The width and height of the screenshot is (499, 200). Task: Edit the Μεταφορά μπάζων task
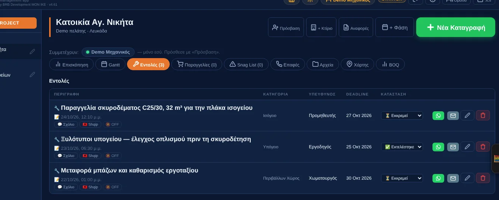(468, 178)
